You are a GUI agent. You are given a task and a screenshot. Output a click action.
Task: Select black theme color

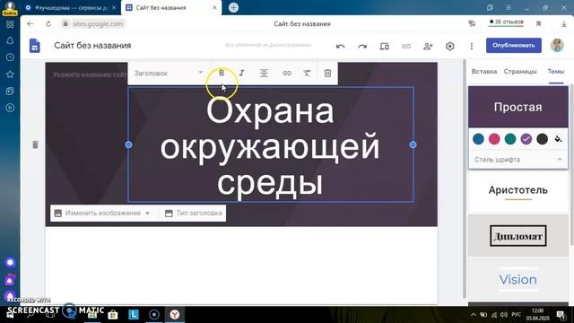[542, 139]
